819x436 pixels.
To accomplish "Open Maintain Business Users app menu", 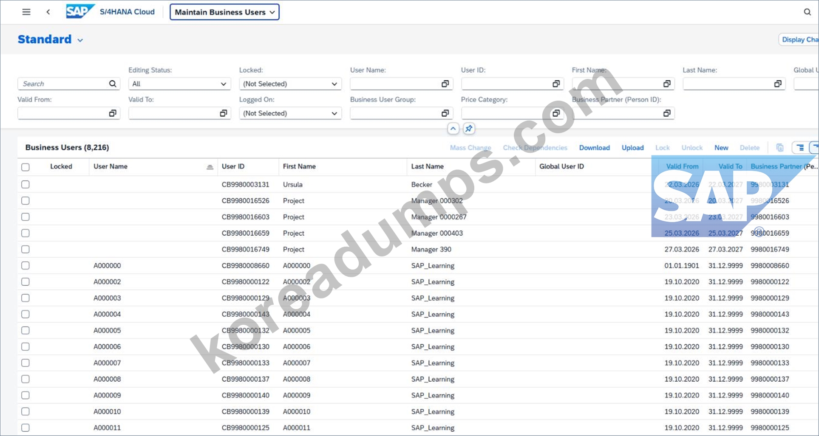I will point(224,12).
